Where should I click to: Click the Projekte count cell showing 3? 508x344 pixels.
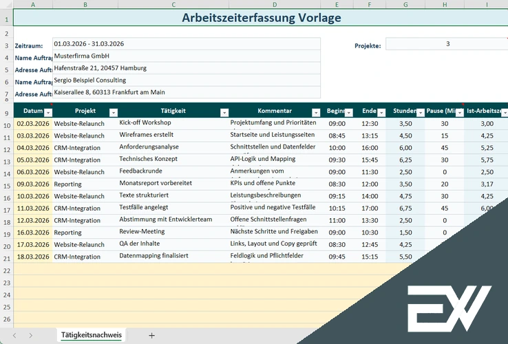[447, 44]
